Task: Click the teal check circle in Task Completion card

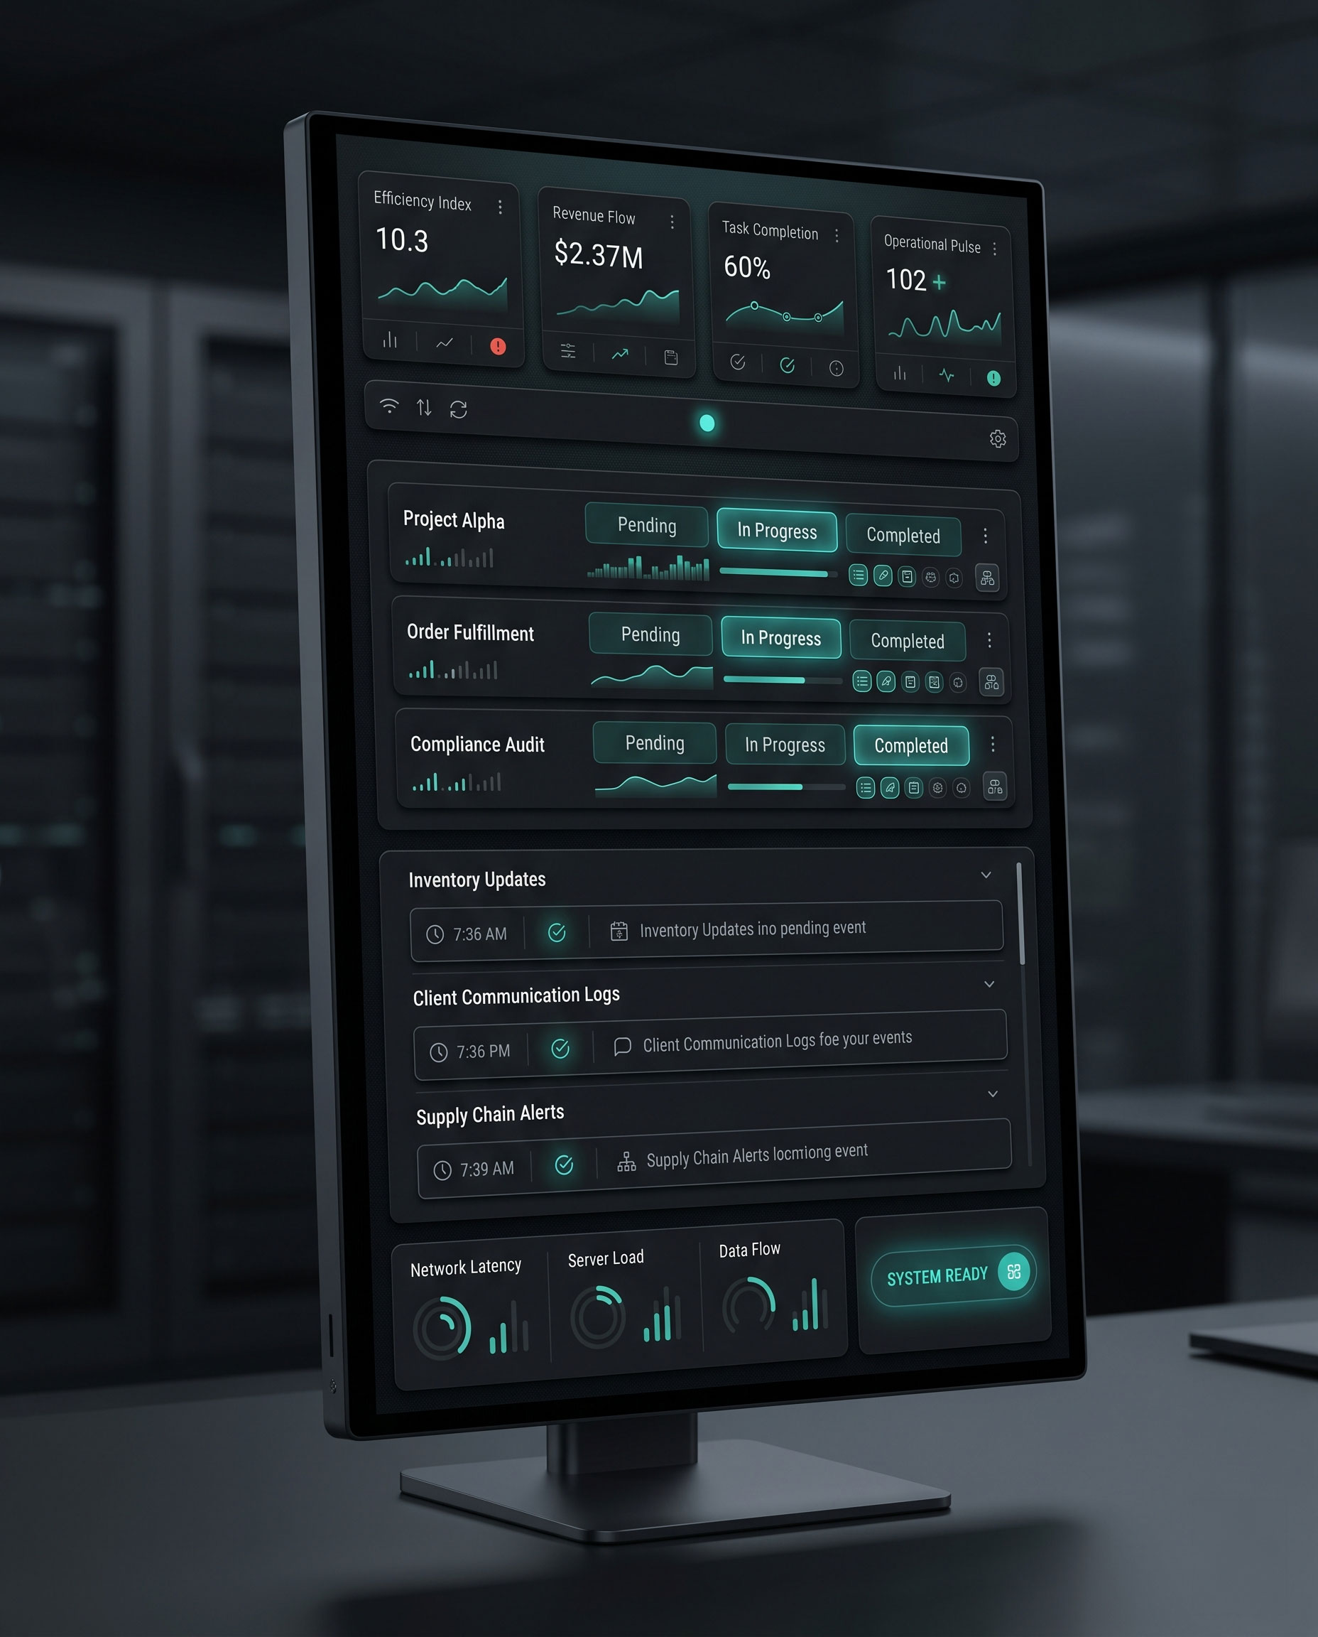Action: (x=788, y=365)
